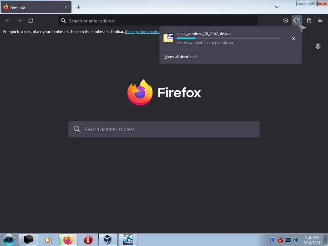Open the Extensions puzzle-piece menu
The width and height of the screenshot is (328, 246).
(x=309, y=20)
